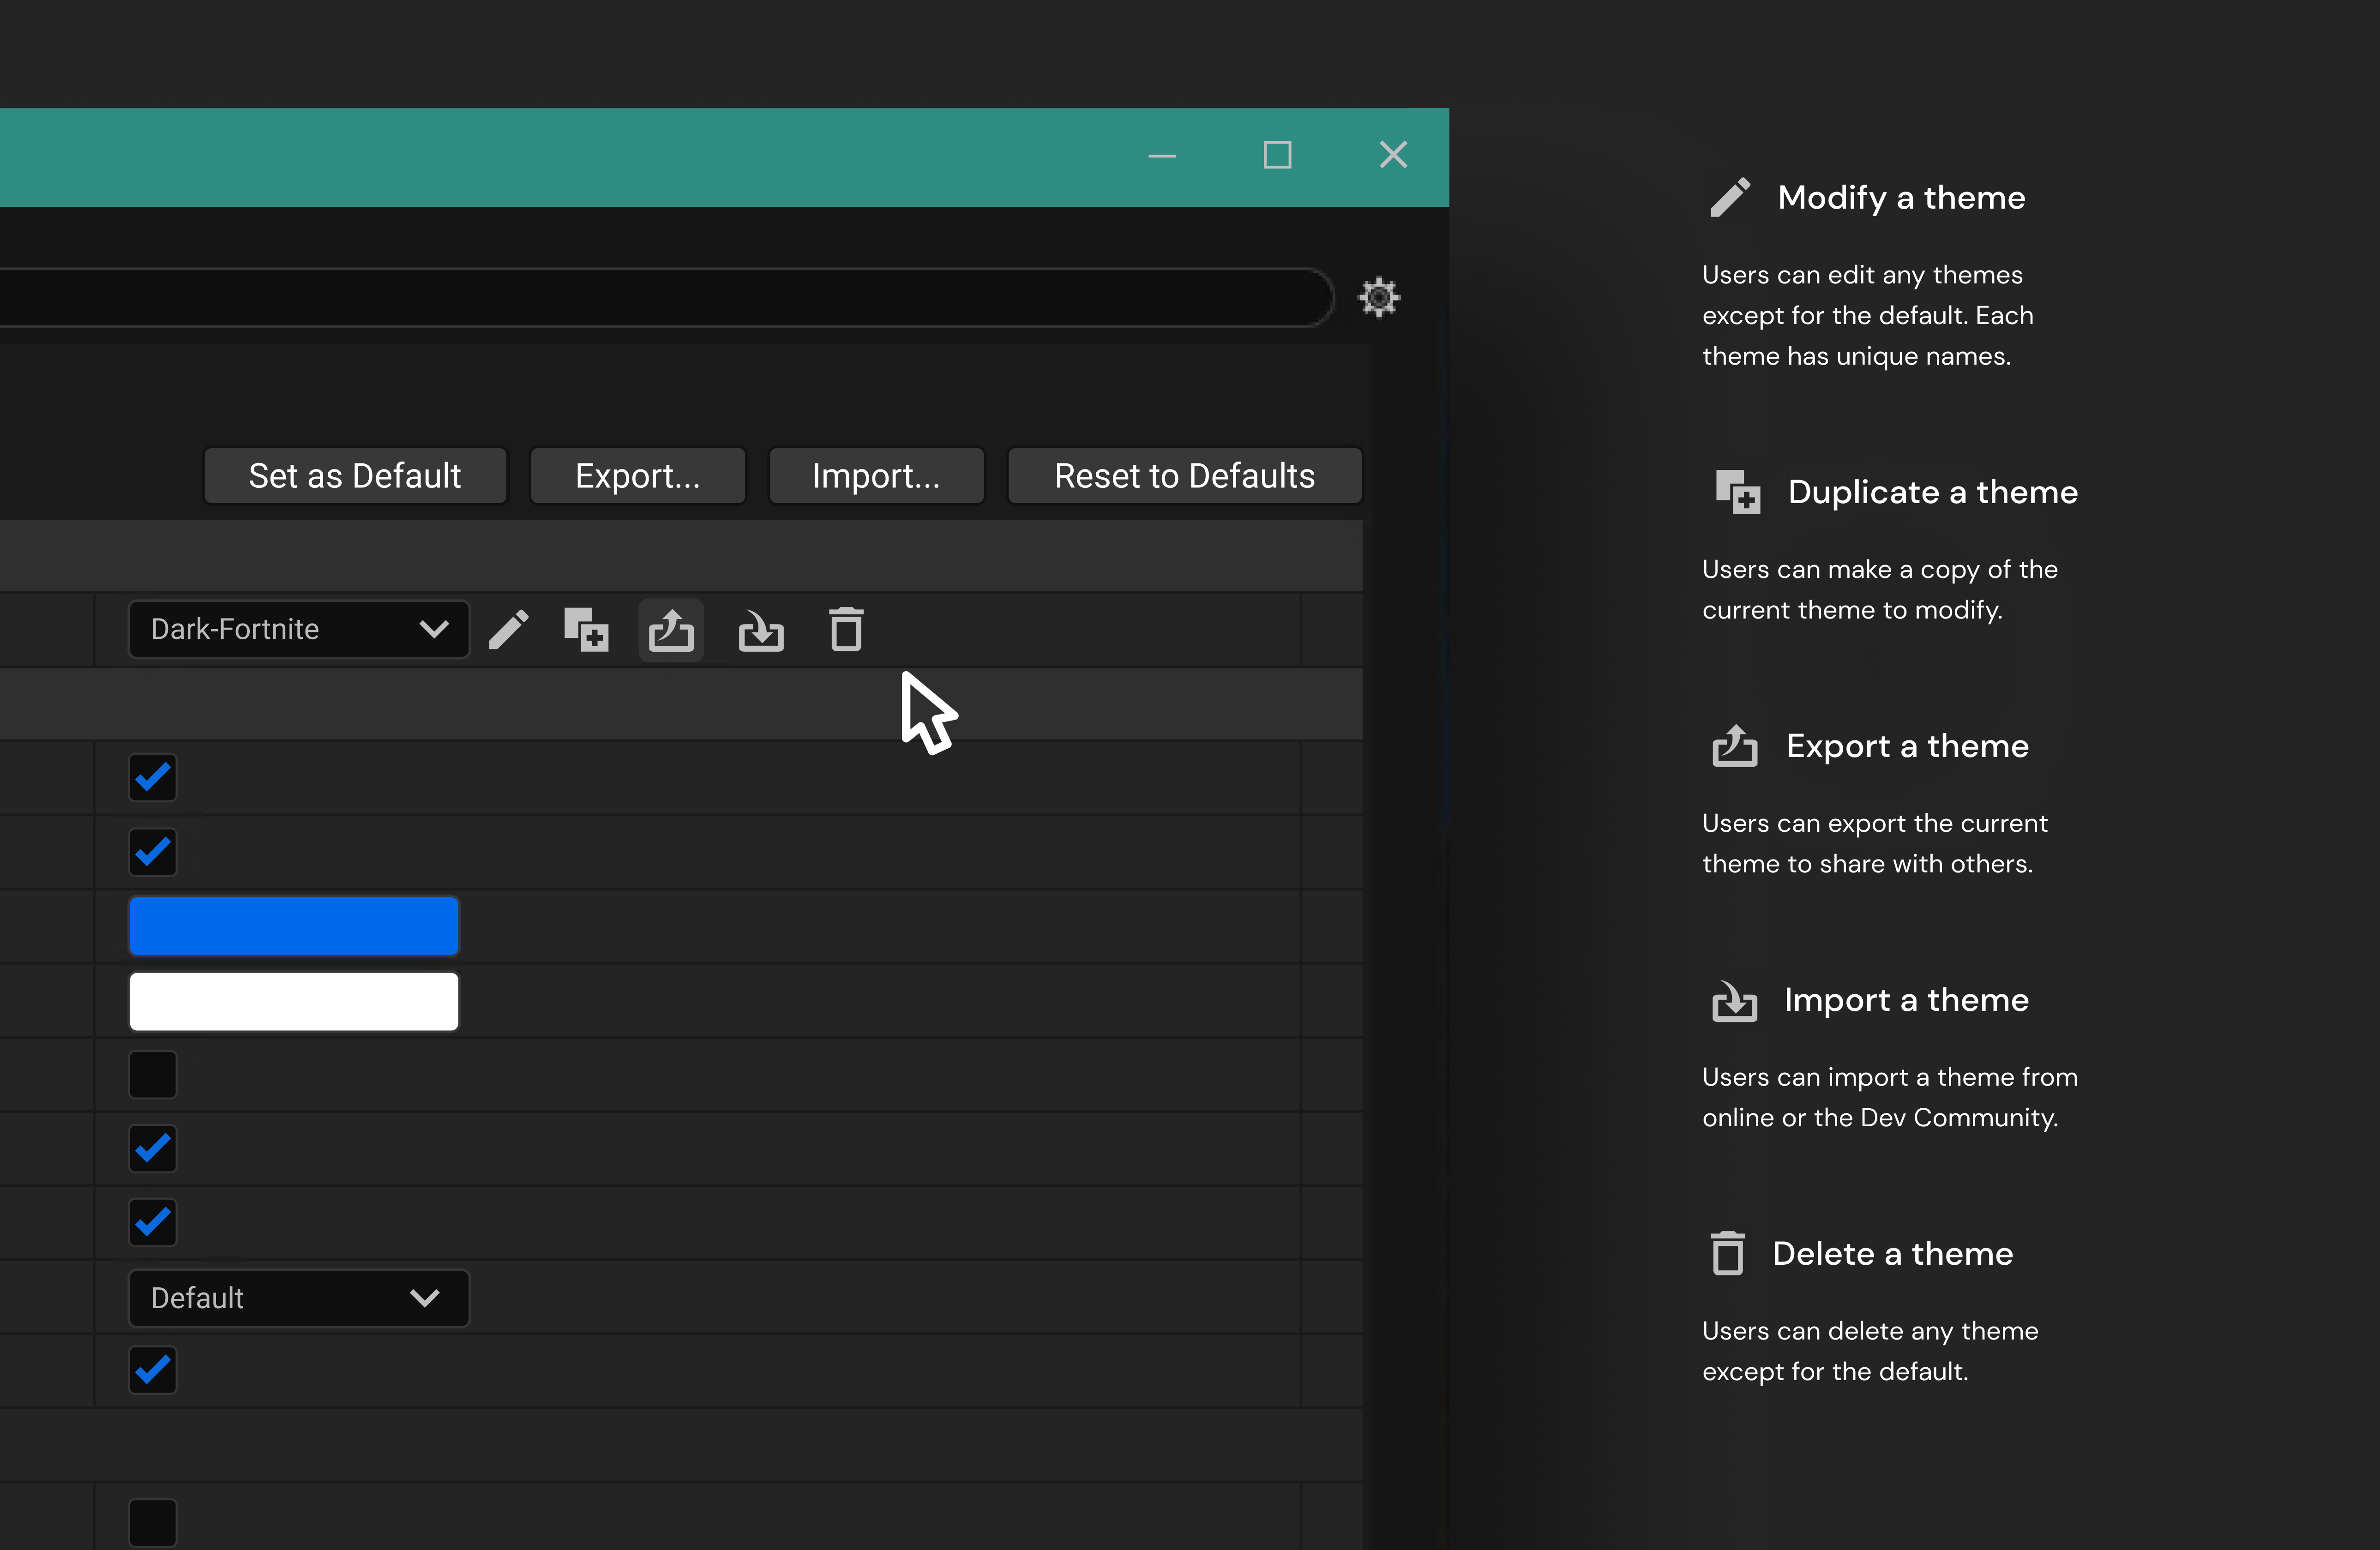Open settings gear next to search bar
This screenshot has width=2380, height=1550.
click(1379, 297)
